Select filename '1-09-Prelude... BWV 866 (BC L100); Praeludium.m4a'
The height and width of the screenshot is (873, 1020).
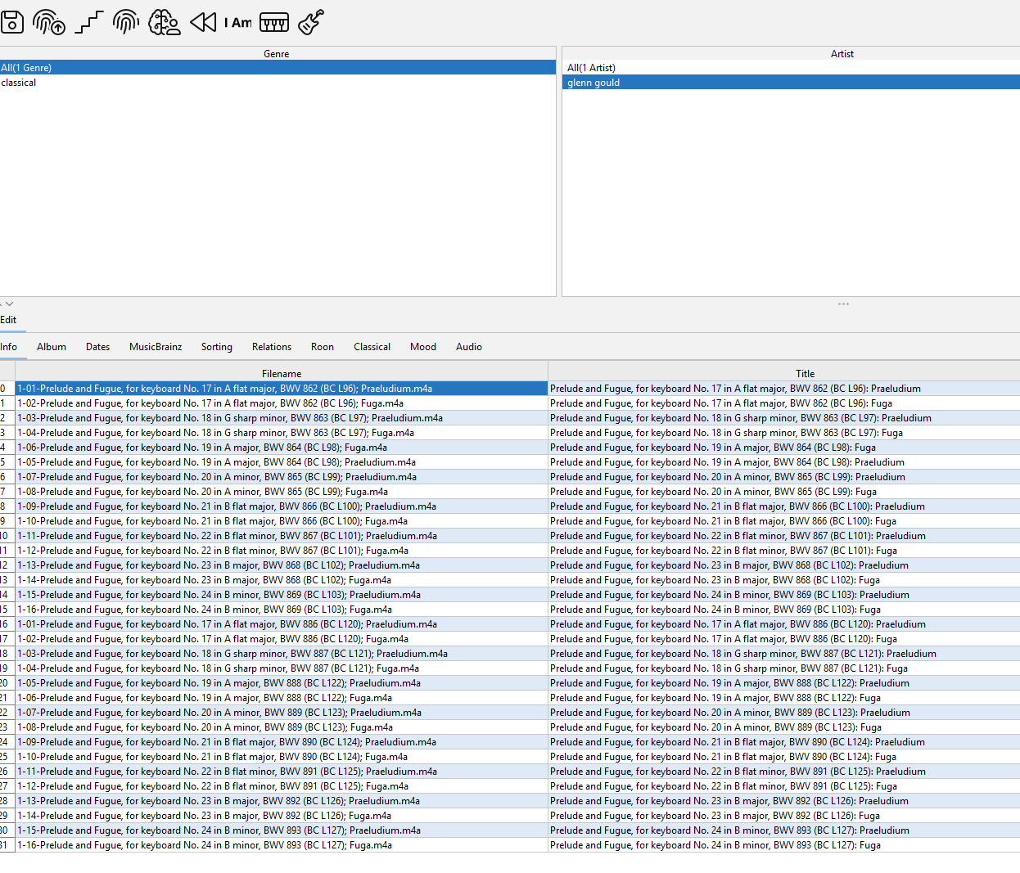pyautogui.click(x=282, y=506)
